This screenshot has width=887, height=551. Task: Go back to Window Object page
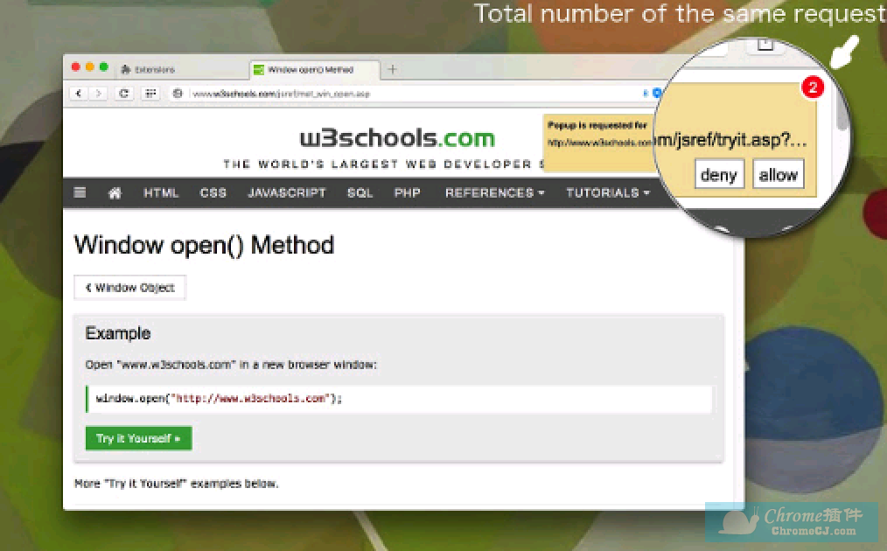point(130,288)
